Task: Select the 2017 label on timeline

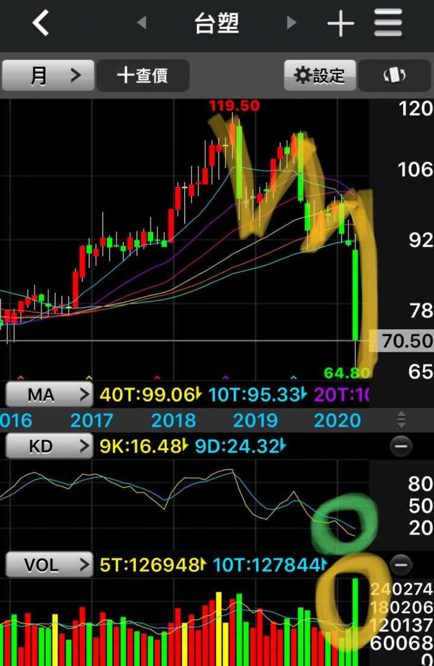Action: point(92,420)
